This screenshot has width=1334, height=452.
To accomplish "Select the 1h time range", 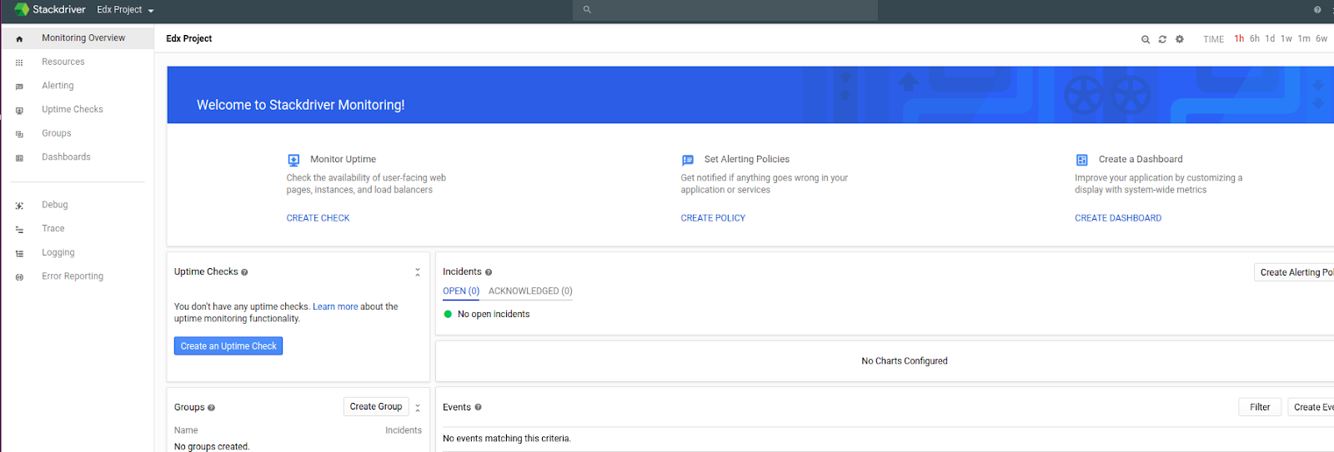I will (1239, 38).
